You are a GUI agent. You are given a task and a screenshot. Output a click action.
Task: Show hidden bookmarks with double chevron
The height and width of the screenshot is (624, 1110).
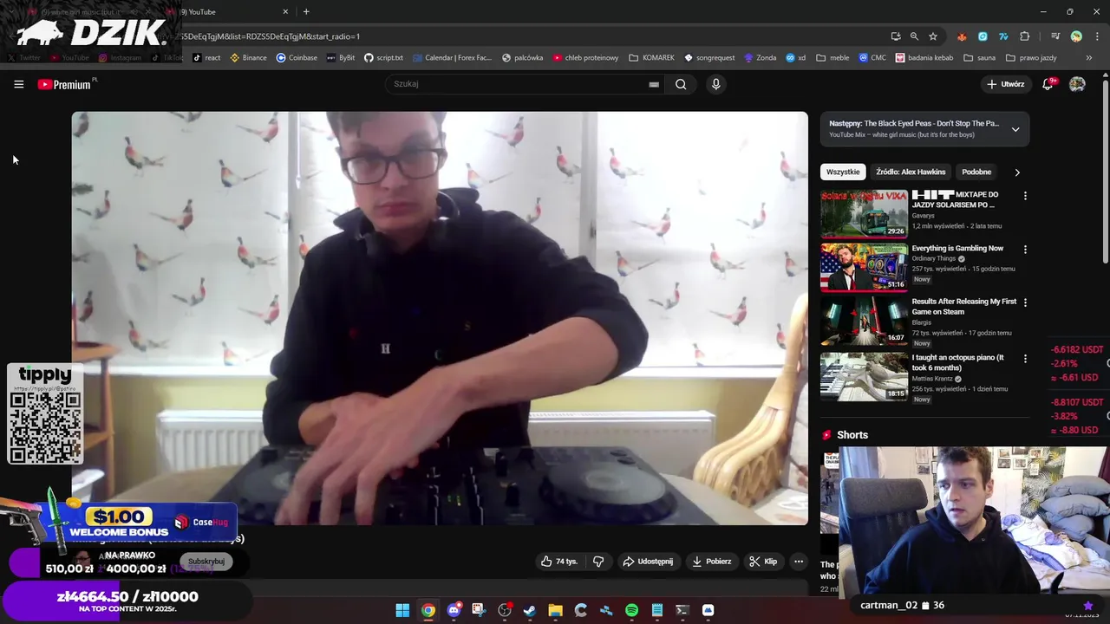tap(1089, 58)
